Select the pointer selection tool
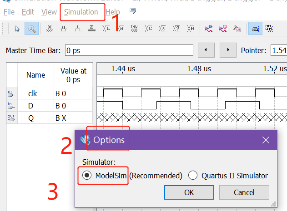The image size is (287, 211). 17,29
